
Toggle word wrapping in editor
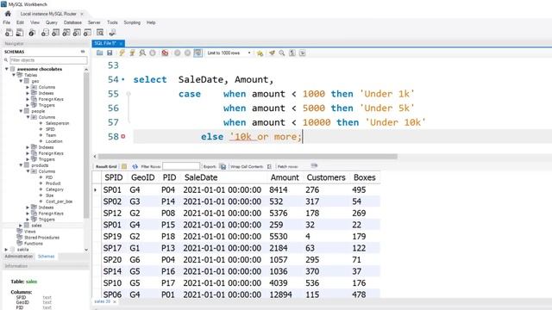coord(303,53)
